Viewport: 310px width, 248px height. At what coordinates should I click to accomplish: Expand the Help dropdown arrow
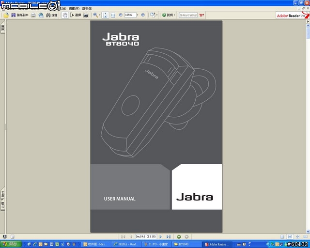(174, 15)
